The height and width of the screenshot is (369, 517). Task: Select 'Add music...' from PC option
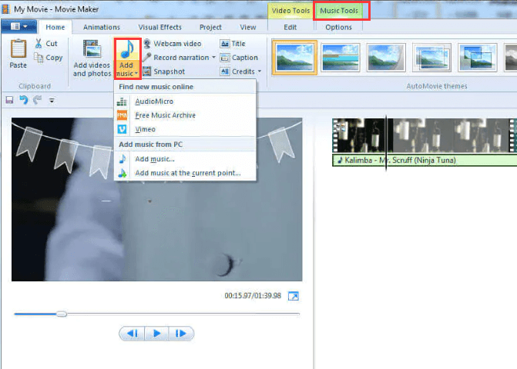185,159
